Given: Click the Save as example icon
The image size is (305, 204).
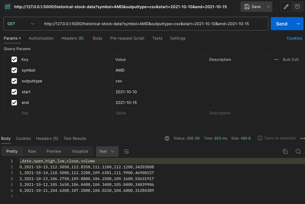Looking at the screenshot, I should 260,138.
